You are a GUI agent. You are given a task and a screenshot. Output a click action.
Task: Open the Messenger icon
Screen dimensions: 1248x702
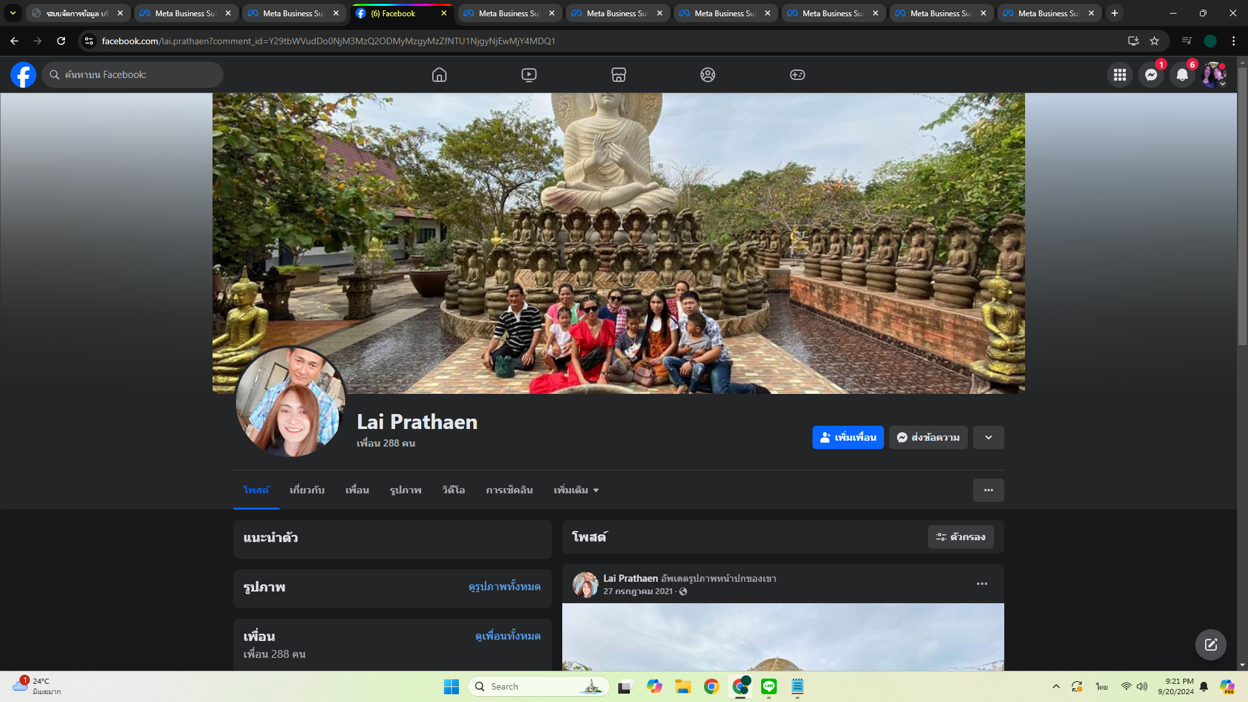[1151, 75]
